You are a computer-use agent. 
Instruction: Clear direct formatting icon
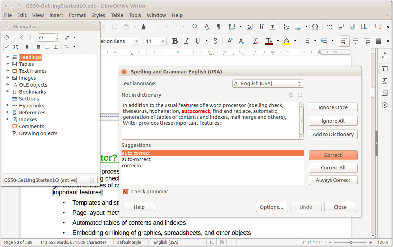pos(255,41)
